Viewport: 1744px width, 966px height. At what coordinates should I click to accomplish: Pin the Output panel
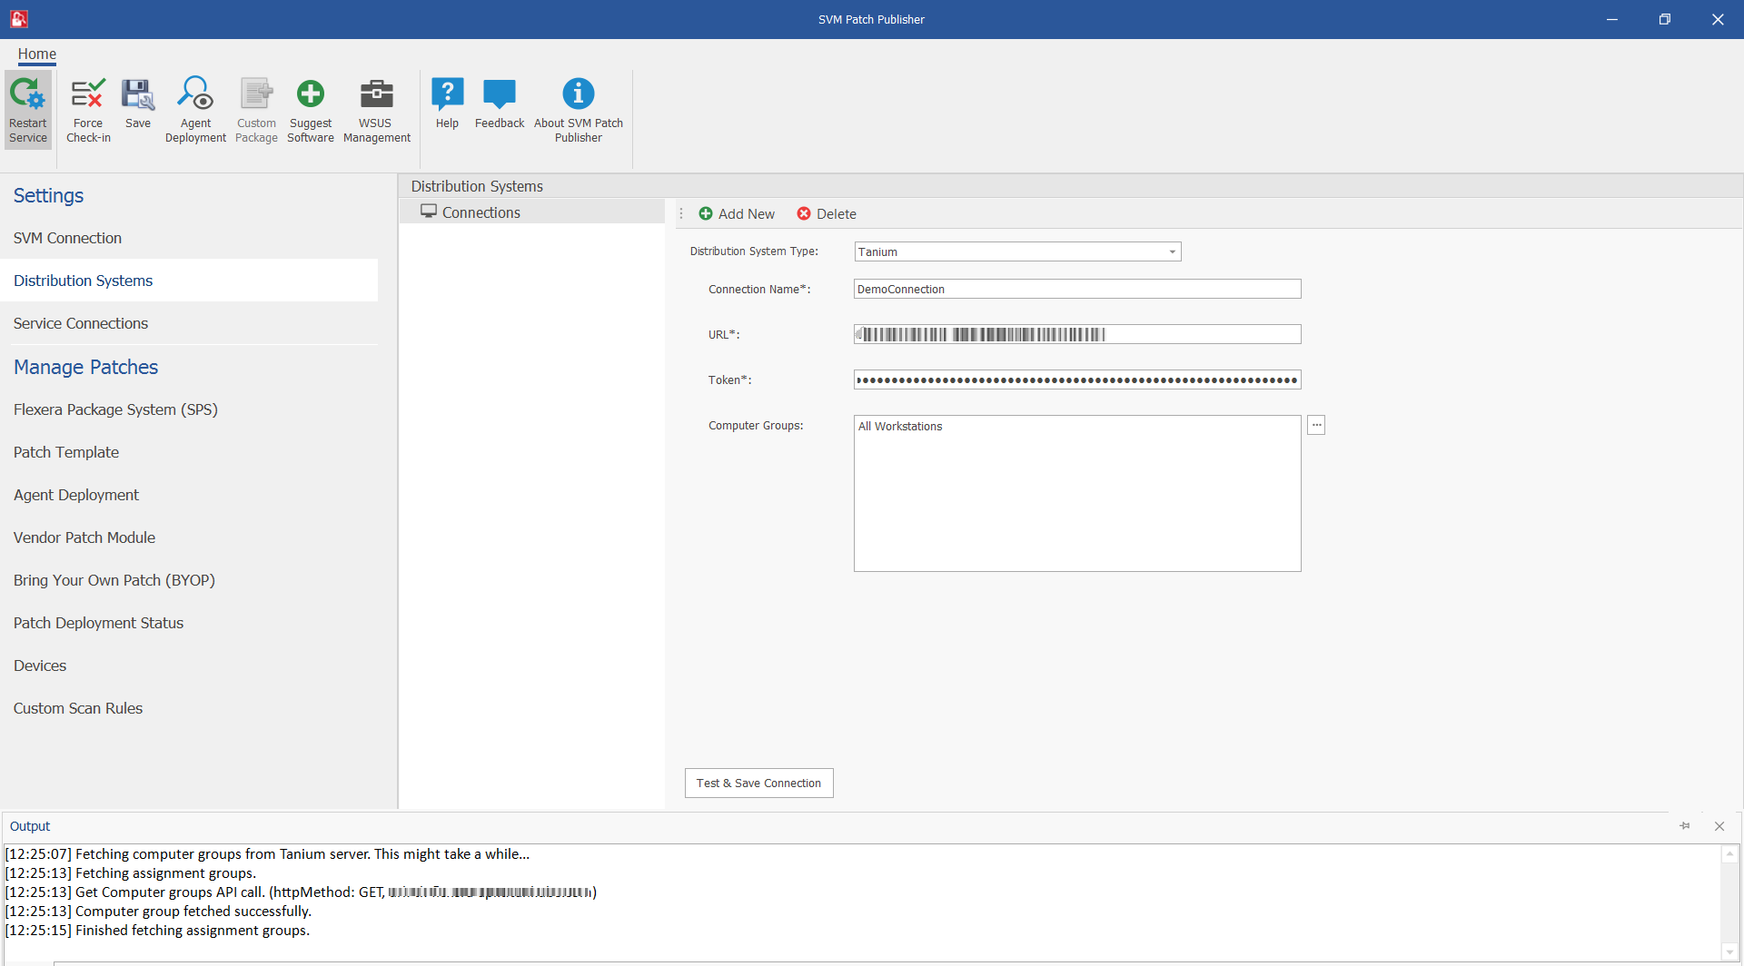tap(1685, 826)
